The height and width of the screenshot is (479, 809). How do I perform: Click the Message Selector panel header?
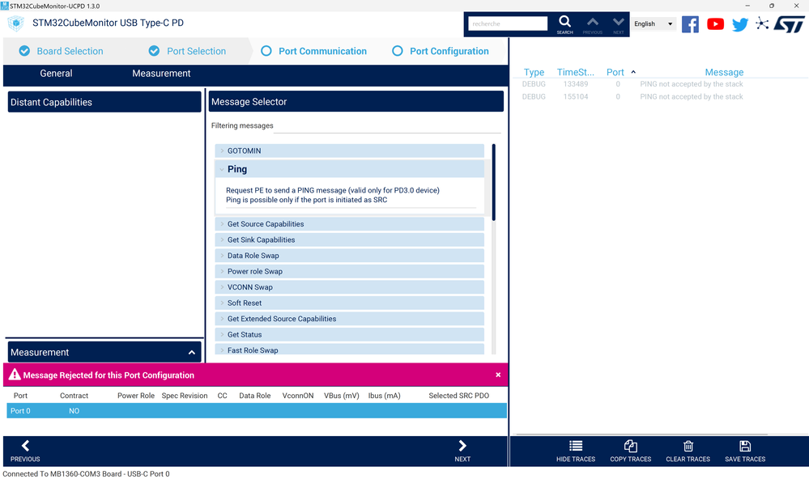tap(356, 102)
